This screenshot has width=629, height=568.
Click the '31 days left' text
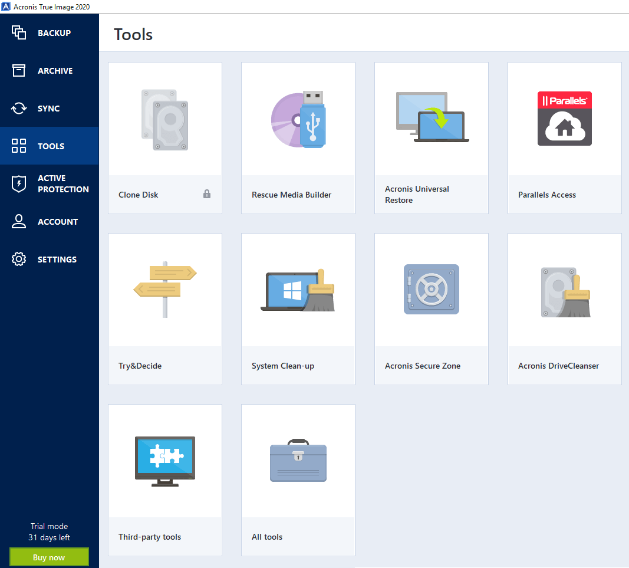(50, 537)
